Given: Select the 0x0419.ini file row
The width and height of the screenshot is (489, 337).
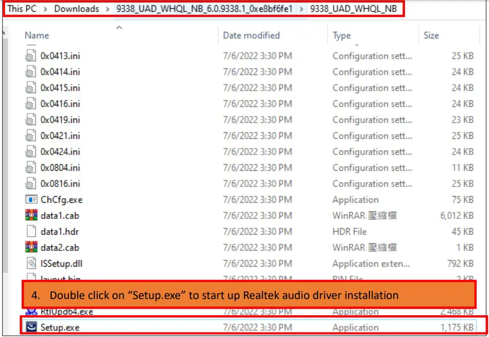Looking at the screenshot, I should (56, 120).
